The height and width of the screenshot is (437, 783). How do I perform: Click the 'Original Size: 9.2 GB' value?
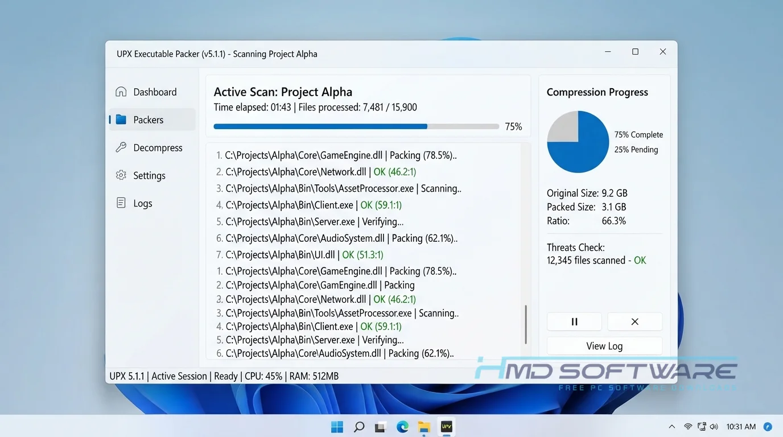pos(615,193)
